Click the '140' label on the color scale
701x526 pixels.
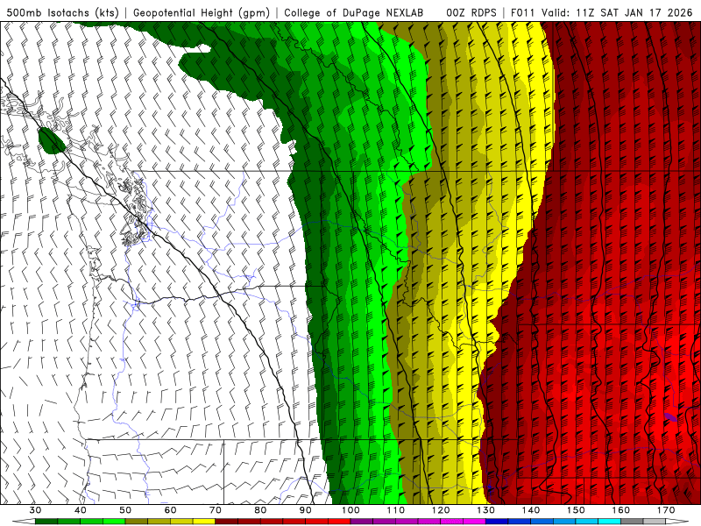point(531,510)
